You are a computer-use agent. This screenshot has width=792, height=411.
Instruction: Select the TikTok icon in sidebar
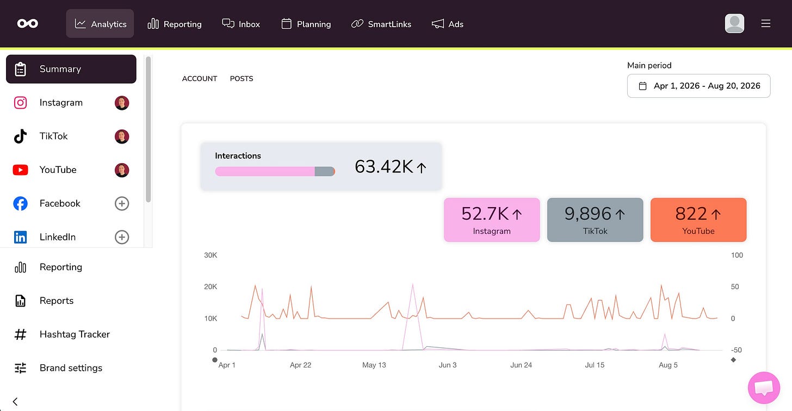20,136
